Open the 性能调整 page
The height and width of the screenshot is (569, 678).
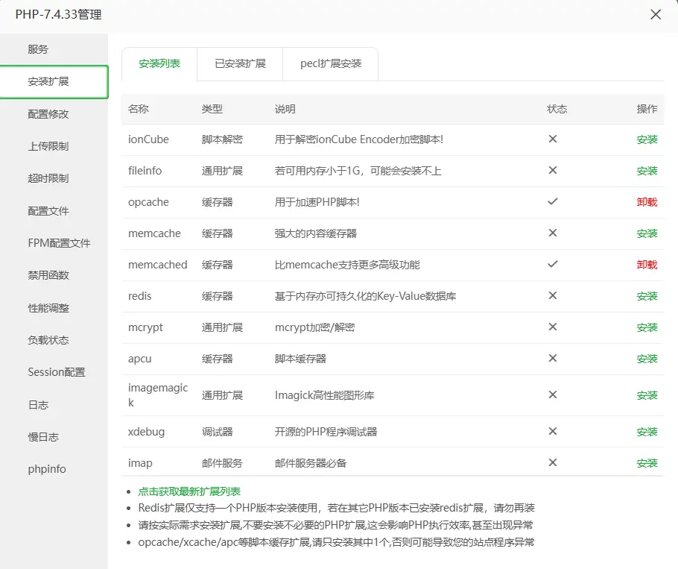click(46, 307)
